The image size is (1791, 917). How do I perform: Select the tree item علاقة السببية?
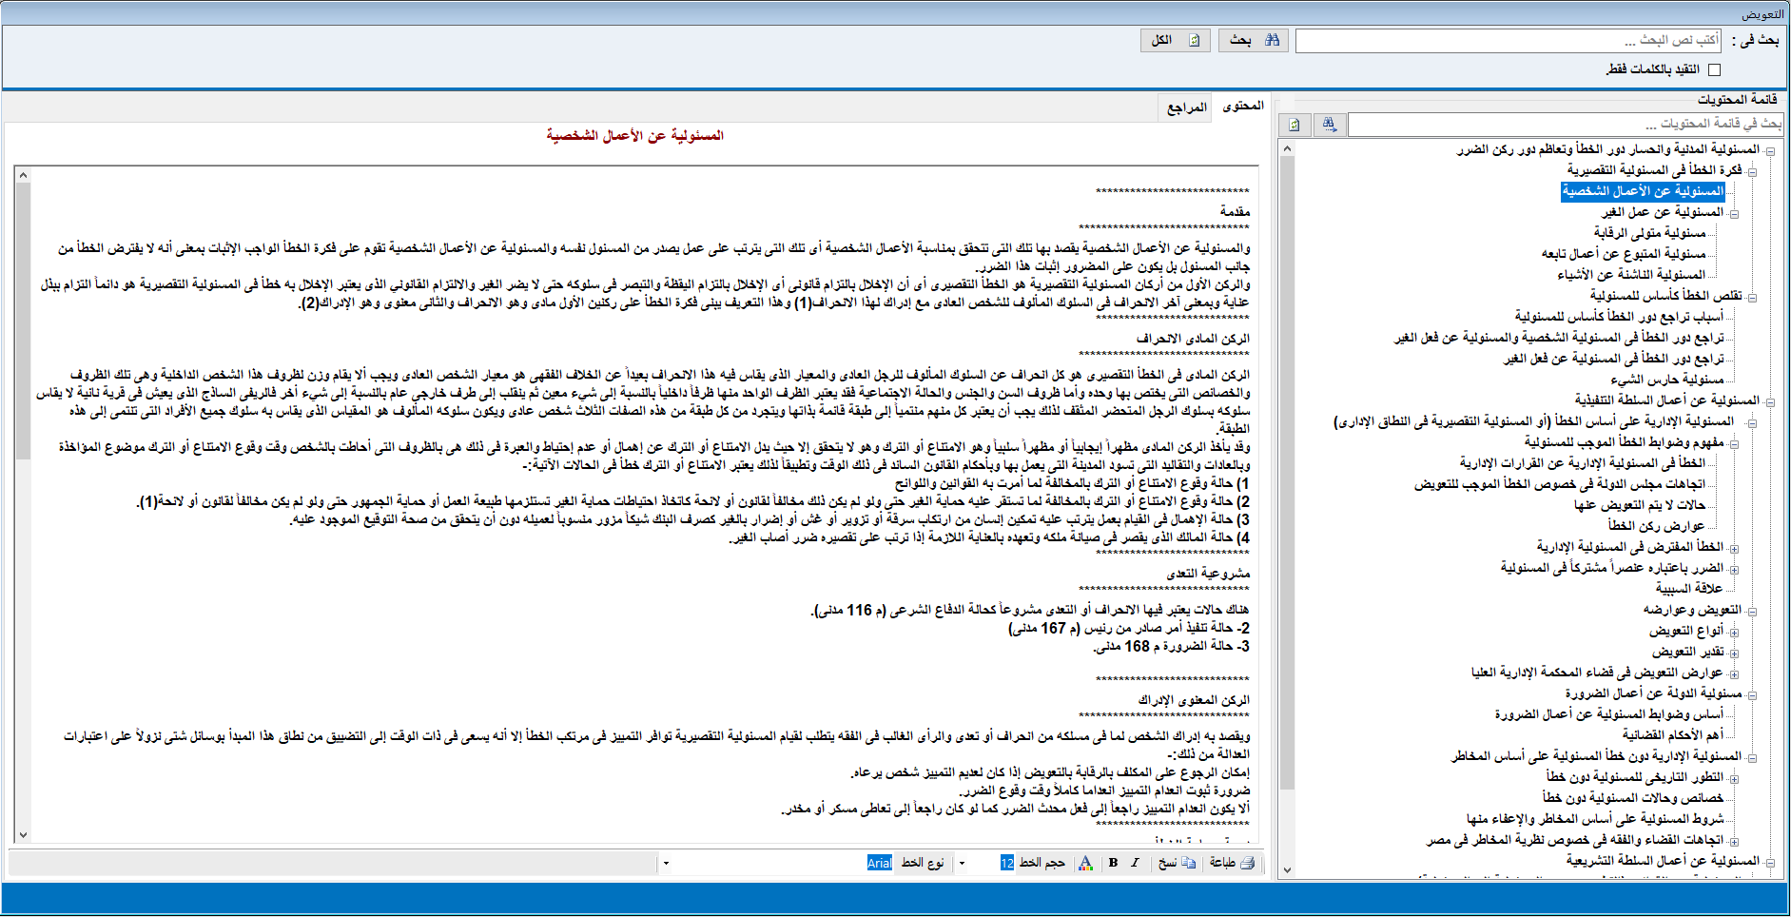[1689, 589]
